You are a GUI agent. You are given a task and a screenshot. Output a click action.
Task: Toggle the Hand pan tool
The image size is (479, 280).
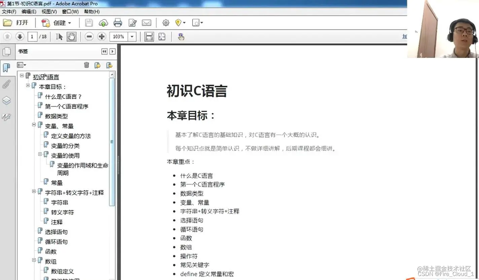(x=72, y=36)
